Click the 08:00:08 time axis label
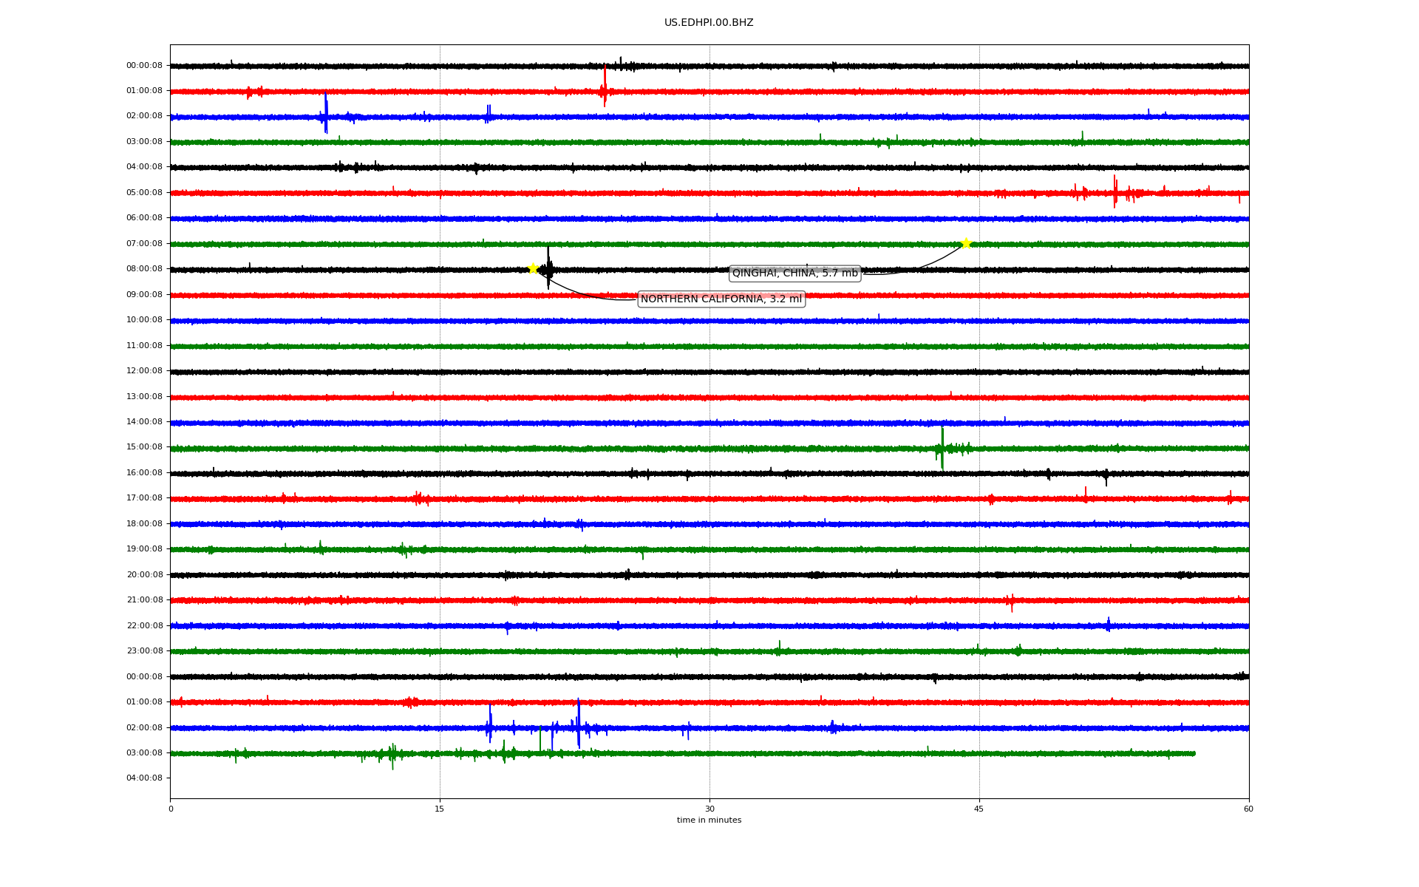The height and width of the screenshot is (887, 1419). tap(144, 269)
